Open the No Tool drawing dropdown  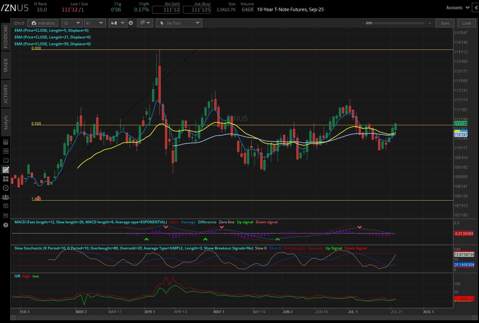[179, 23]
